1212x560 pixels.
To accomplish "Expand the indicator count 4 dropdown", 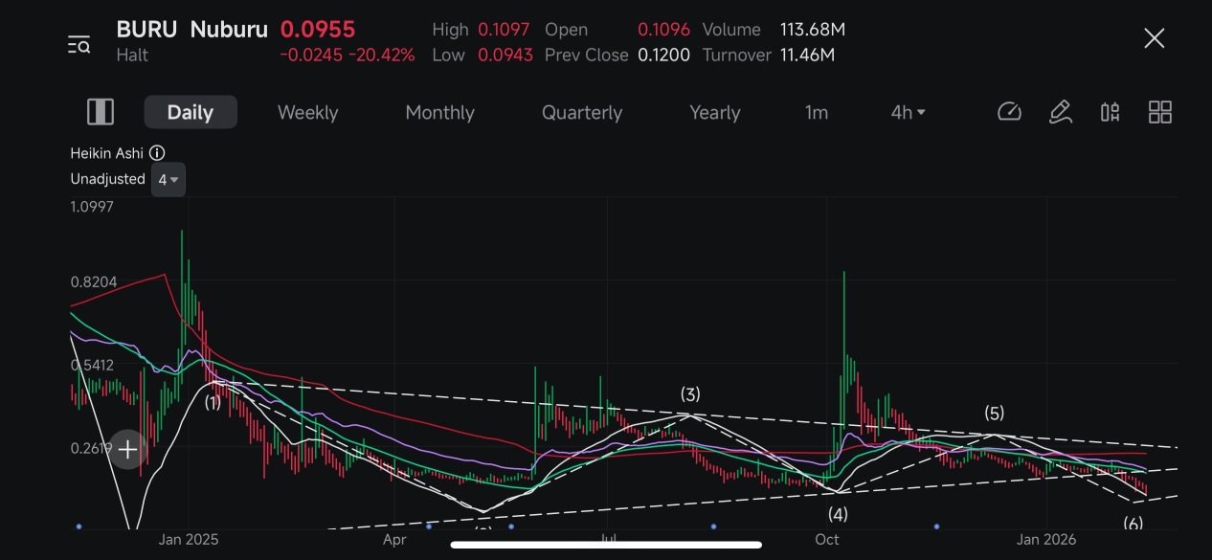I will coord(168,180).
